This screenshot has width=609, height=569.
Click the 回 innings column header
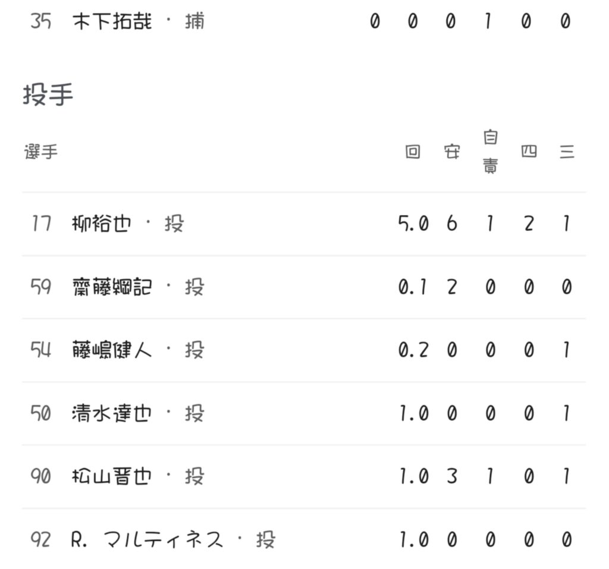tap(413, 152)
